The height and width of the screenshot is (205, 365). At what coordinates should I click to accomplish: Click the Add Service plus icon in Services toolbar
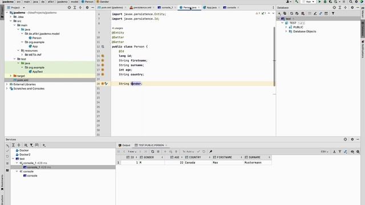pyautogui.click(x=44, y=145)
